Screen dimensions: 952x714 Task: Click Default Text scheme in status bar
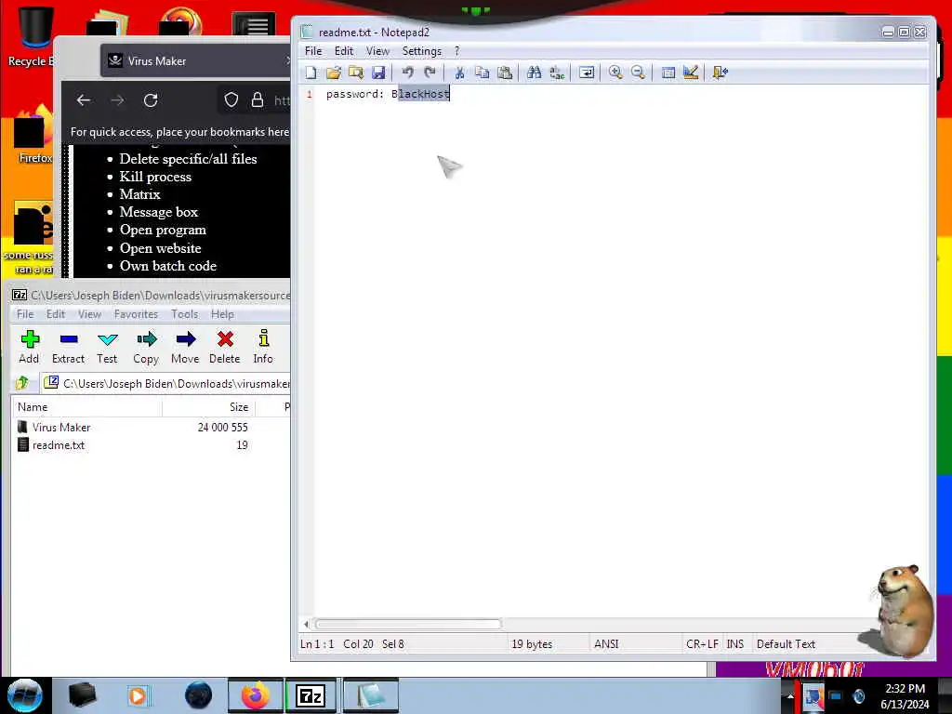pyautogui.click(x=786, y=644)
